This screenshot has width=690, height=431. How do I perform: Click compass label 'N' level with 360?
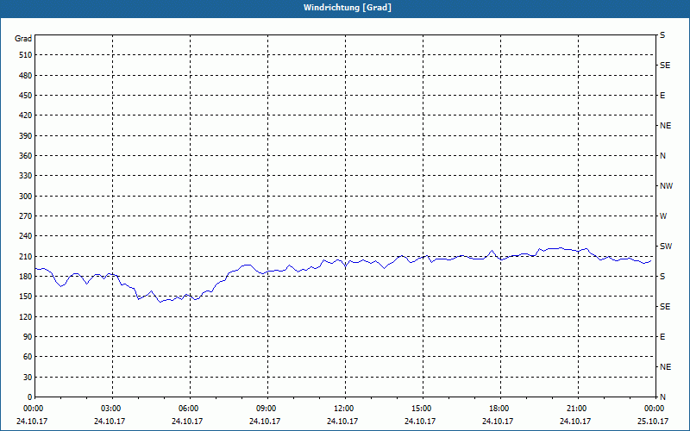click(662, 156)
